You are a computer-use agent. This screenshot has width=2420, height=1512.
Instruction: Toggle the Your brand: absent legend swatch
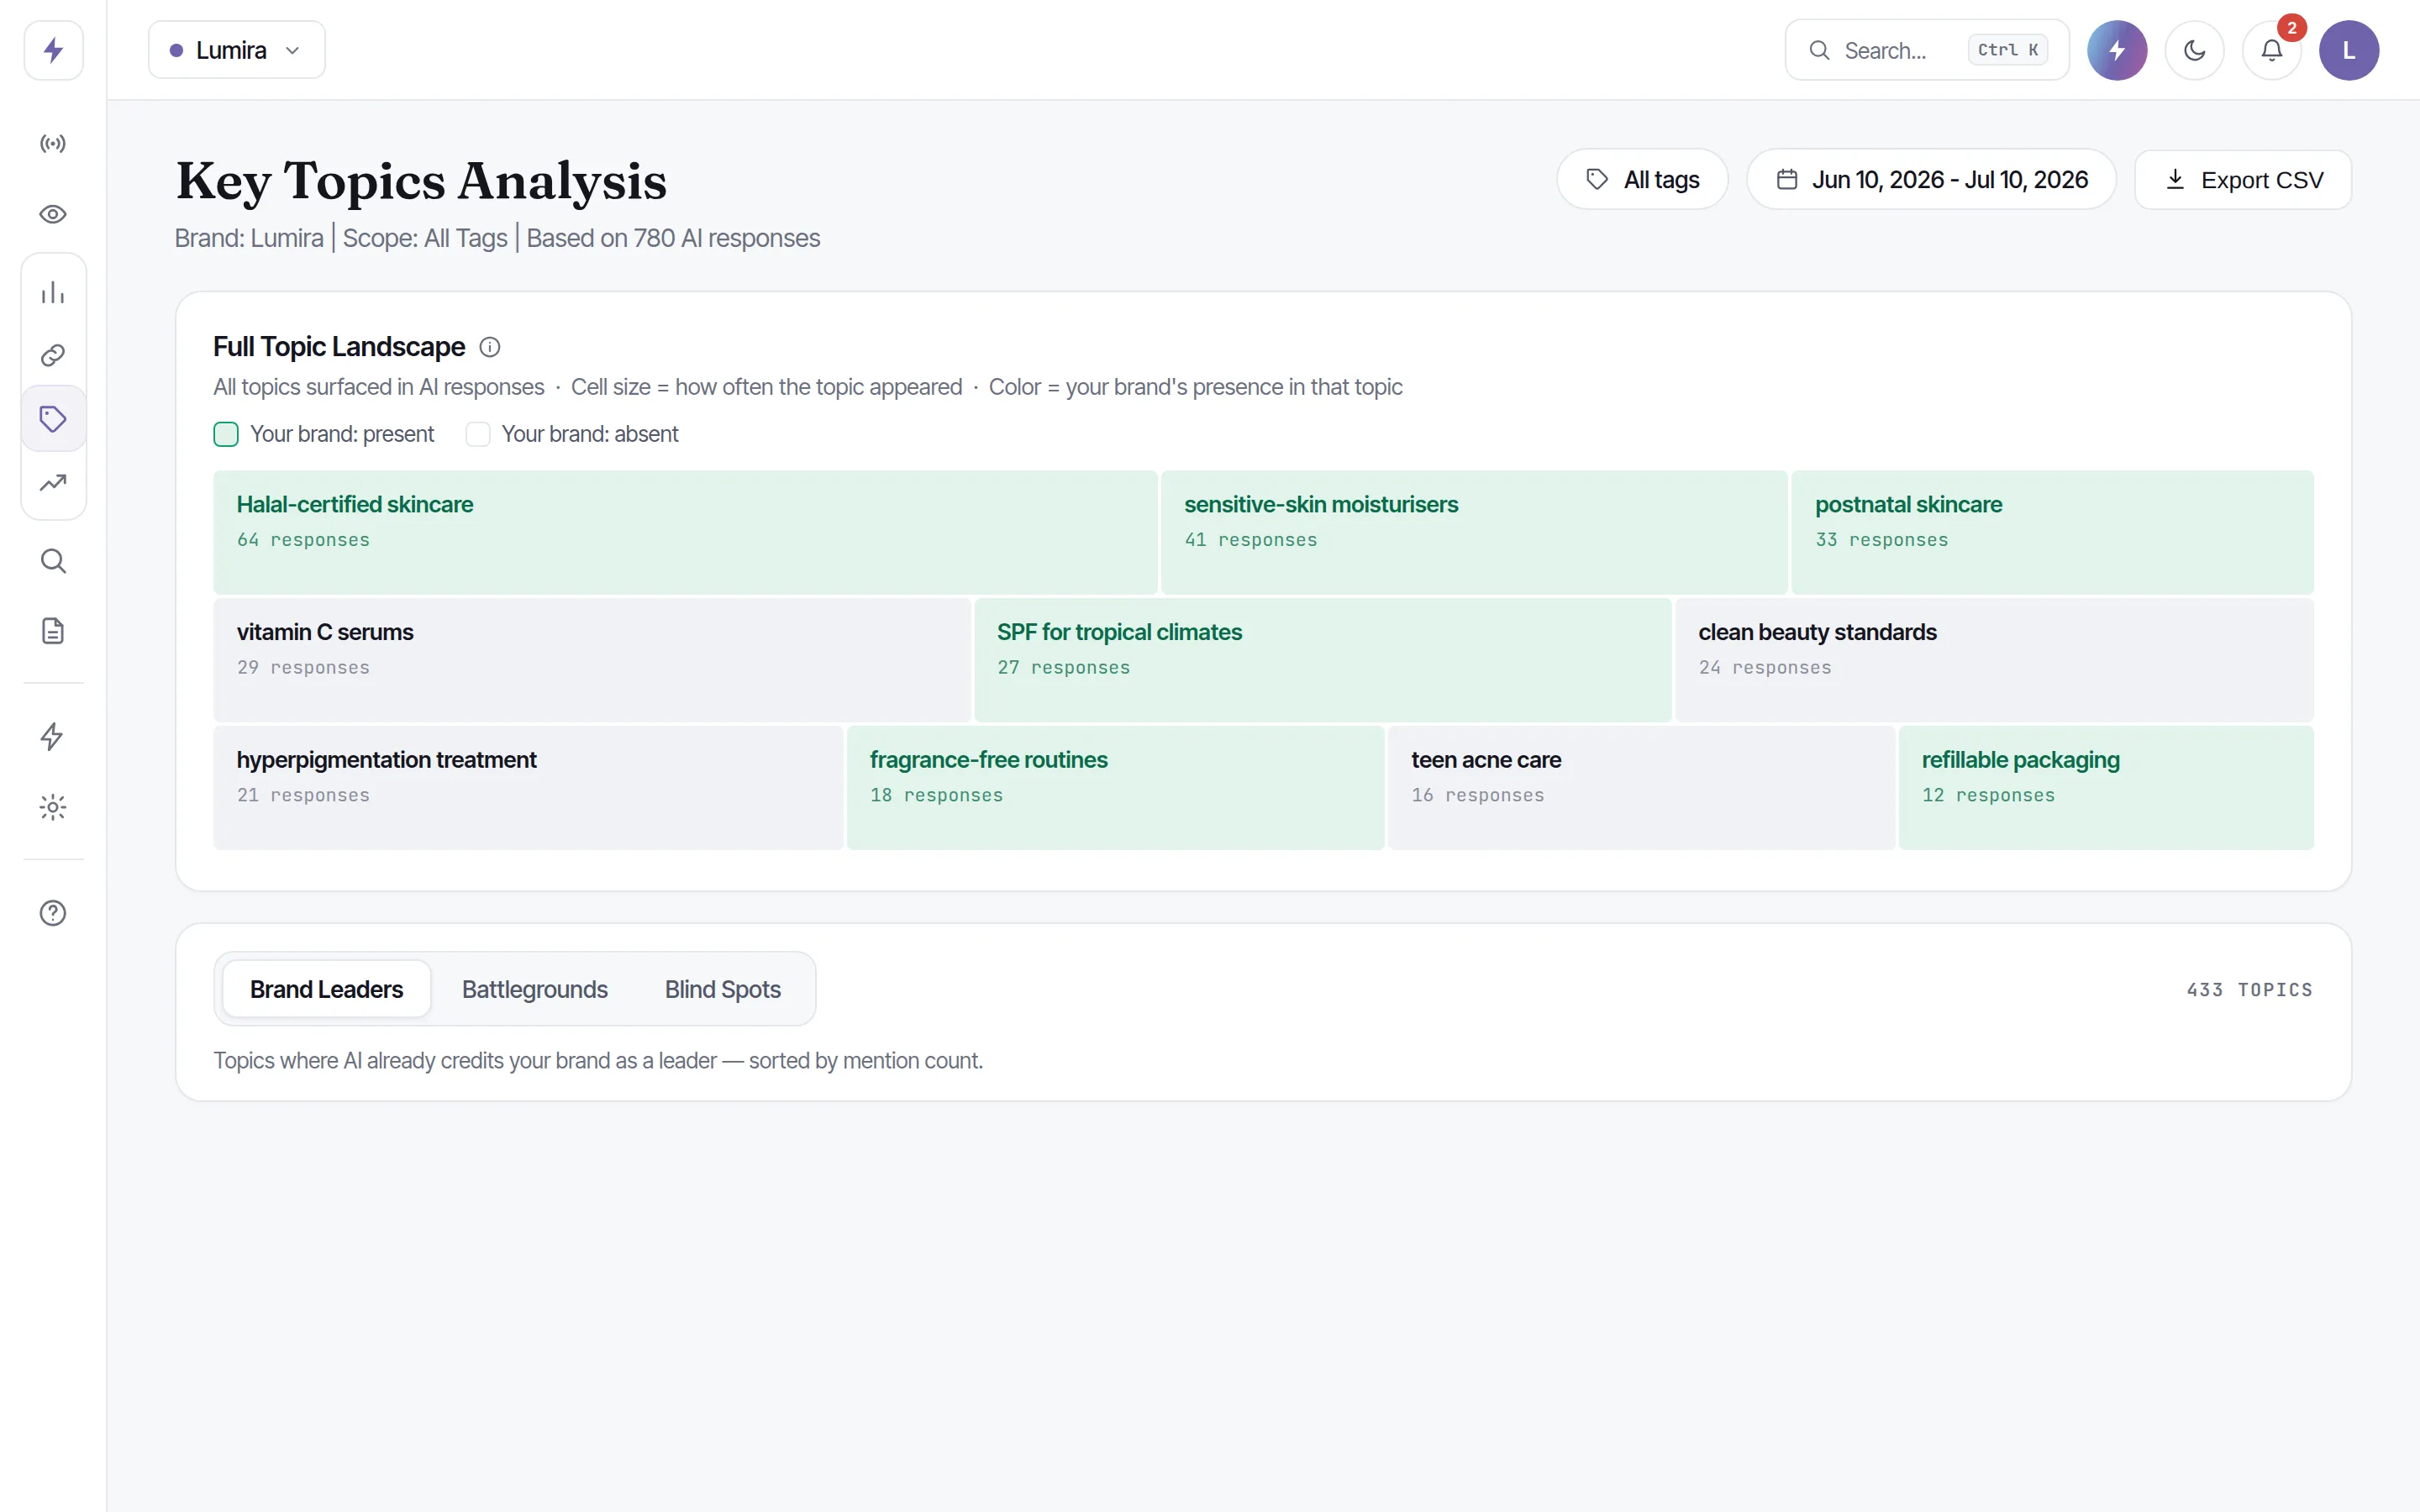tap(478, 434)
